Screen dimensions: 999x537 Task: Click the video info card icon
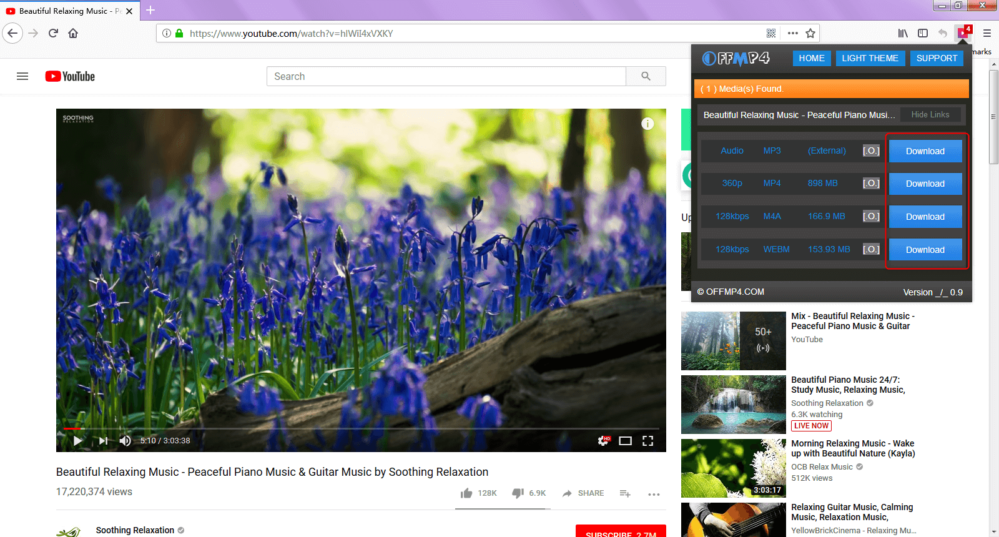point(647,124)
